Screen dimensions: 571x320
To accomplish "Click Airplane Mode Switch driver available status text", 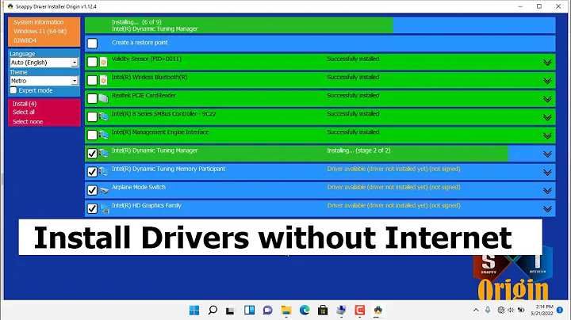I will coord(393,187).
